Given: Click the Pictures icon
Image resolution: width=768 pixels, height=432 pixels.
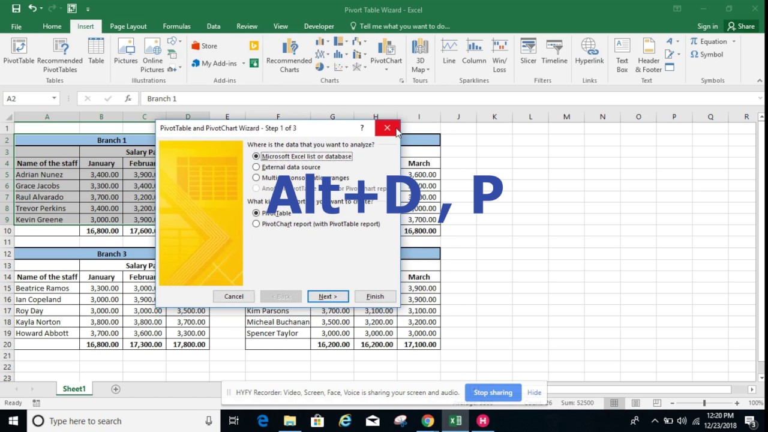Looking at the screenshot, I should coord(125,51).
